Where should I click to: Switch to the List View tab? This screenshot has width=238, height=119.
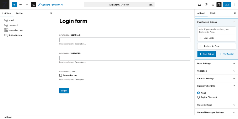click(7, 13)
